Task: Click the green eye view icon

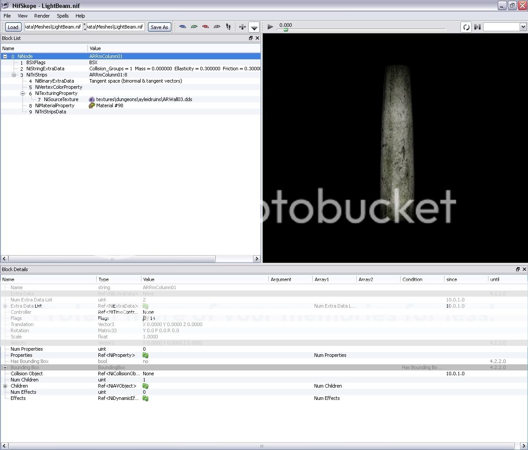Action: [194, 27]
